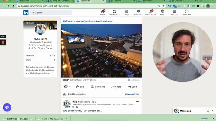Click the LinkedIn search field
216x121 pixels.
click(51, 13)
